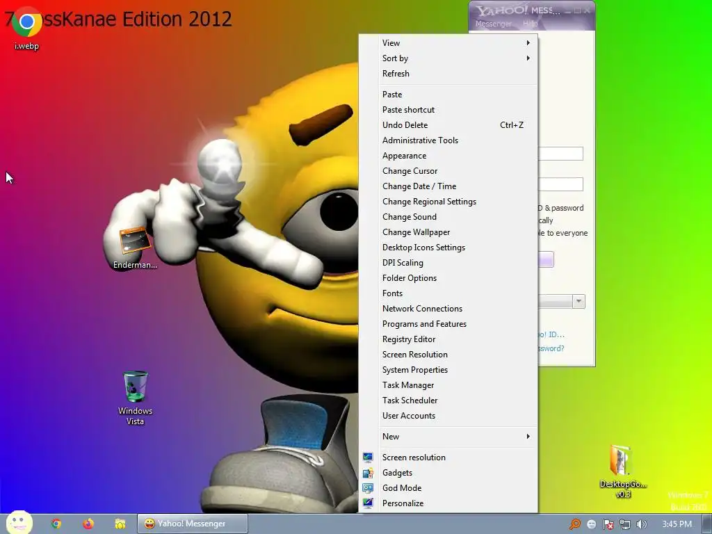Viewport: 712px width, 534px height.
Task: Click the Show desktop strip at taskbar end
Action: (x=707, y=524)
